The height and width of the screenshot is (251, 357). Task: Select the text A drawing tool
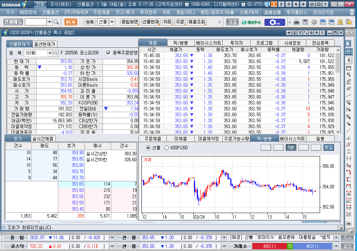coord(349,60)
